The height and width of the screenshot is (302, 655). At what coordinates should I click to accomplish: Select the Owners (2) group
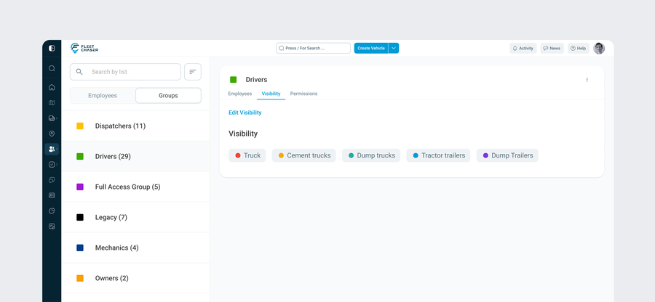pyautogui.click(x=135, y=278)
